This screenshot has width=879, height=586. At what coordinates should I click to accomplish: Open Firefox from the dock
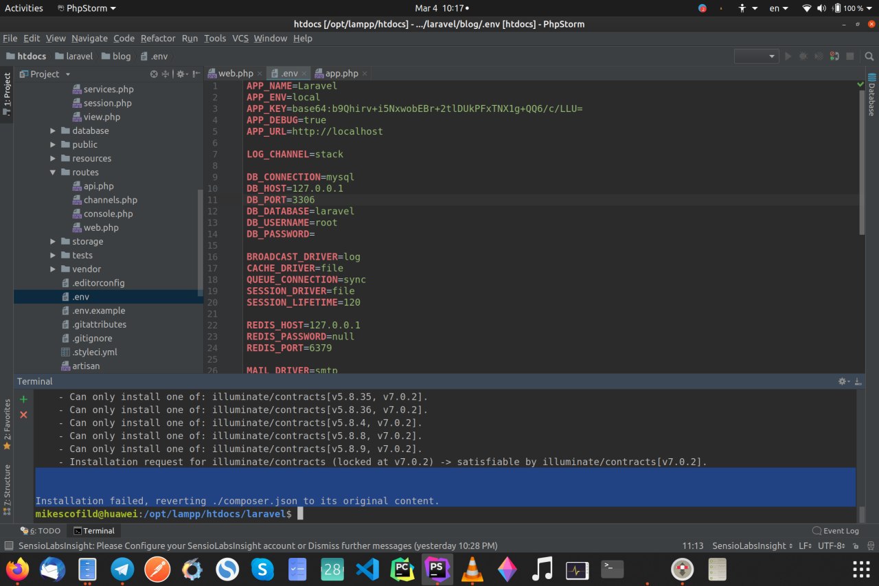[x=19, y=569]
